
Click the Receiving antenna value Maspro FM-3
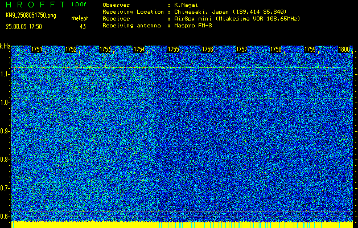click(x=193, y=26)
